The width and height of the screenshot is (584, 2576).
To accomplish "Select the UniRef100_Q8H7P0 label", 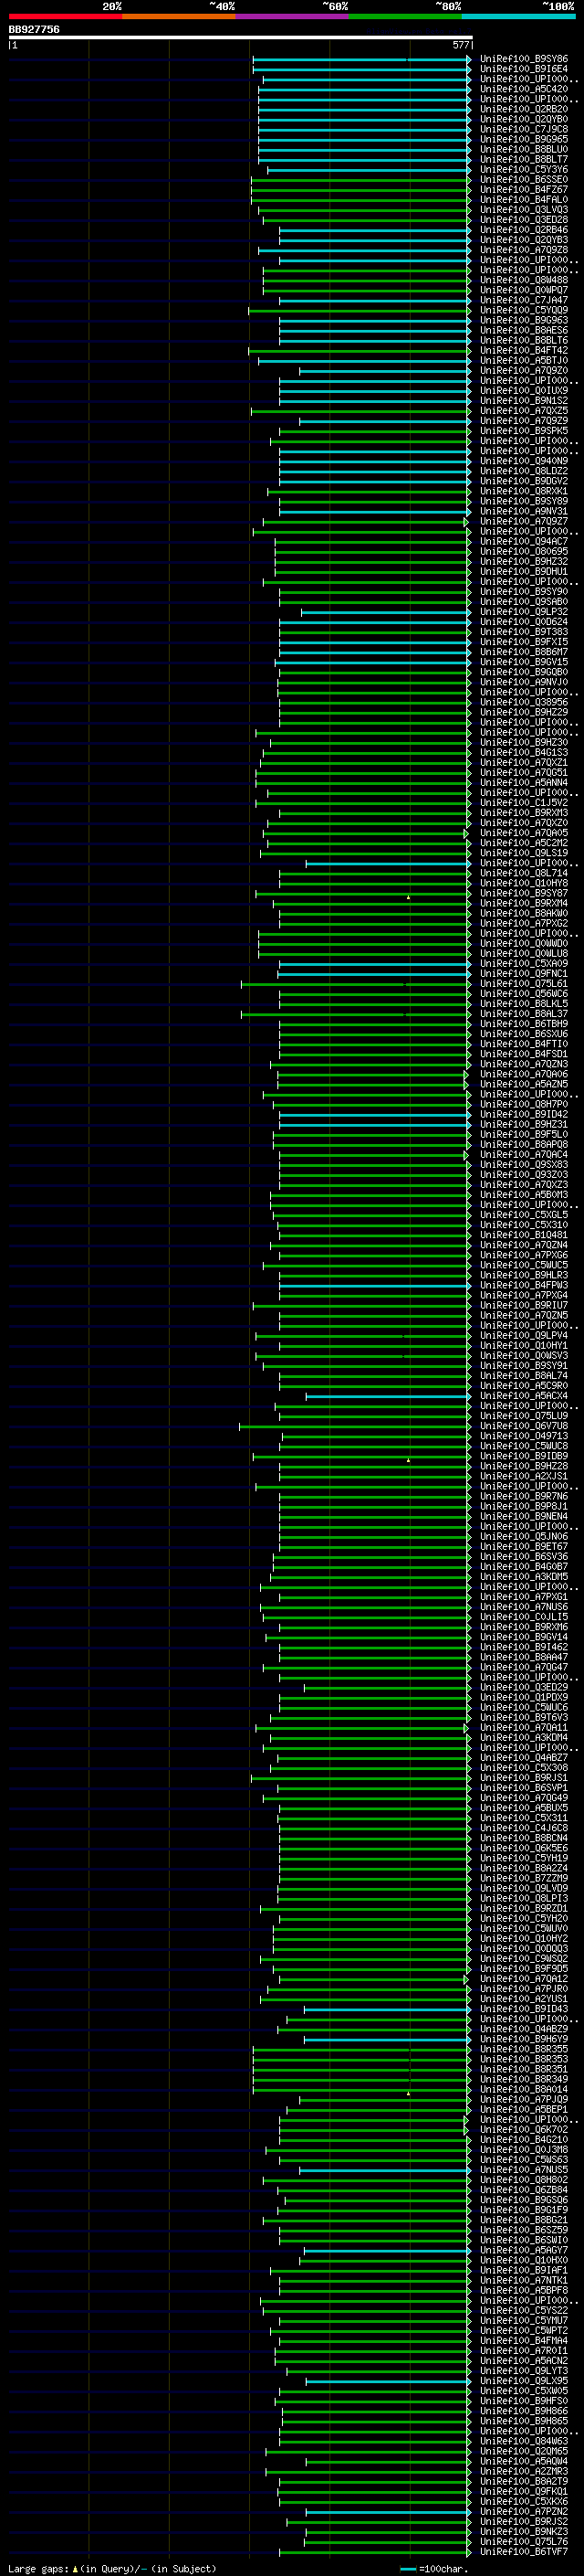I will (x=524, y=1104).
